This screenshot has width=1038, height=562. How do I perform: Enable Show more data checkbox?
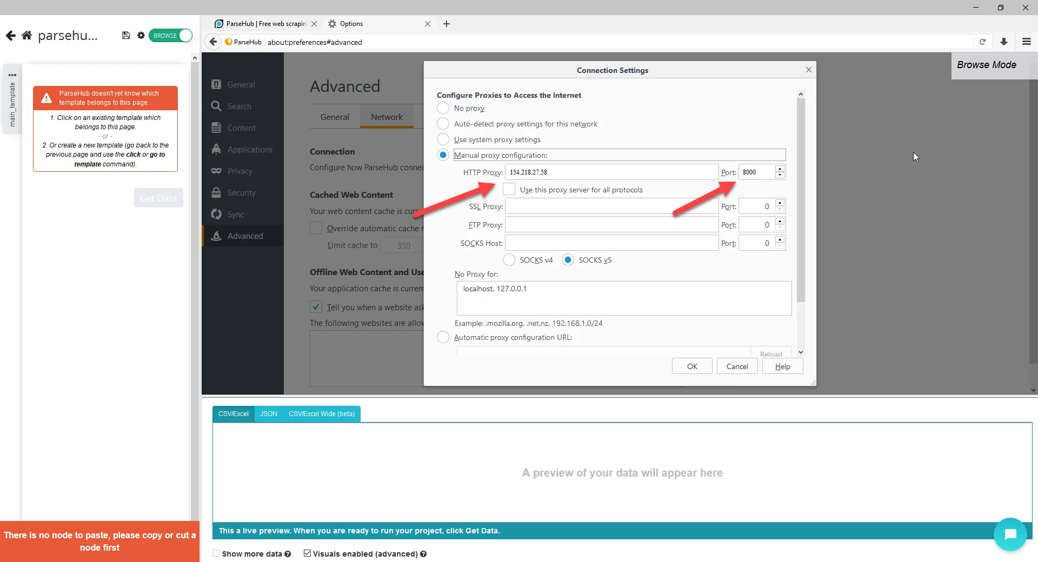(216, 553)
